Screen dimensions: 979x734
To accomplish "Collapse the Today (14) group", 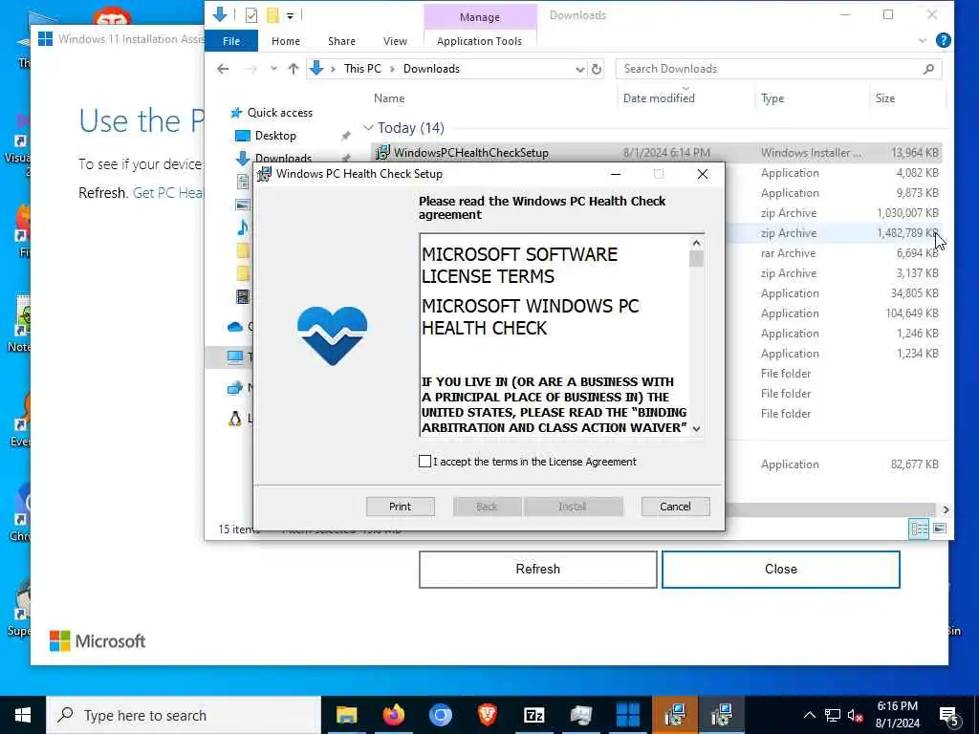I will (x=368, y=128).
